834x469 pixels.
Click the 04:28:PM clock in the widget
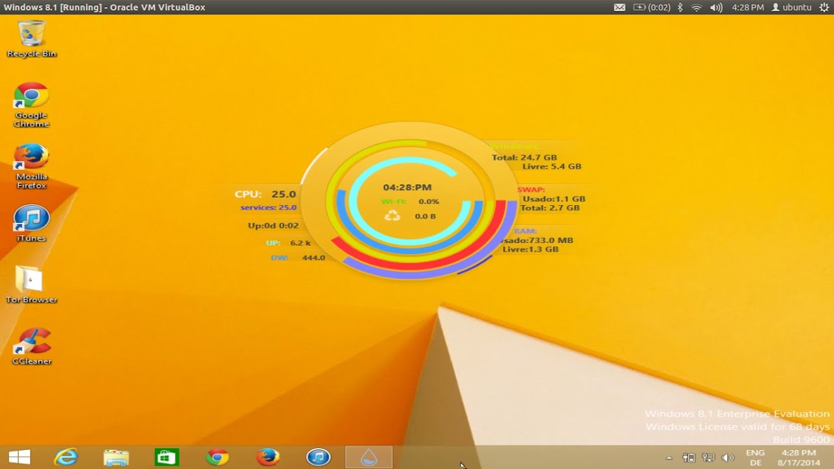[x=407, y=188]
